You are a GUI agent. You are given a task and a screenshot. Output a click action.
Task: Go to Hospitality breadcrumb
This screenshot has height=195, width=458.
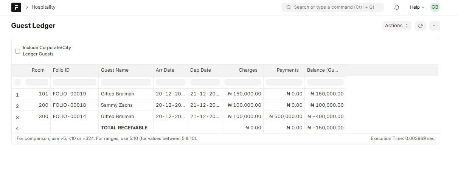43,7
